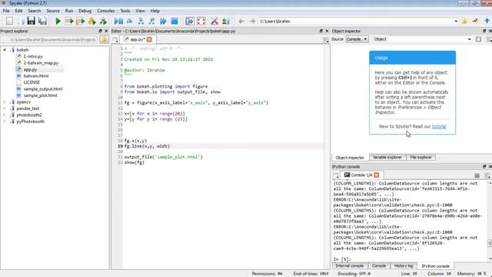
Task: Click project path browse folder icon
Action: pos(105,39)
